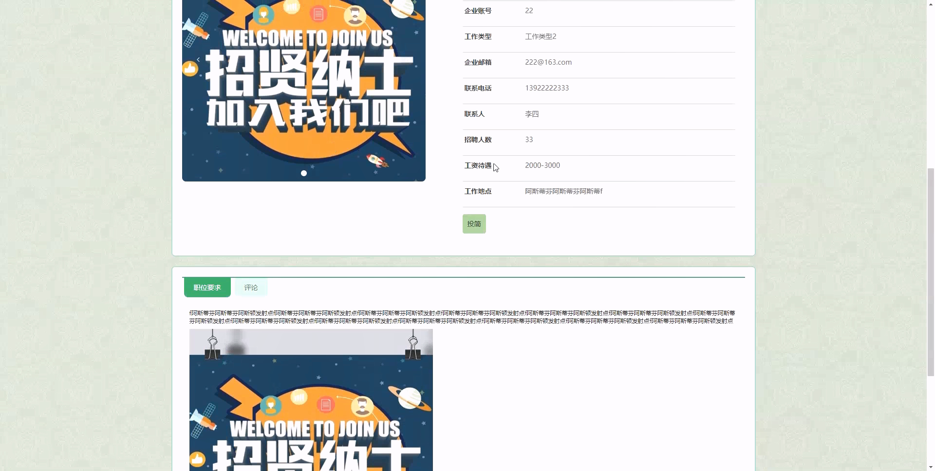Click the phone number 13922222333
This screenshot has height=471, width=935.
coord(546,88)
